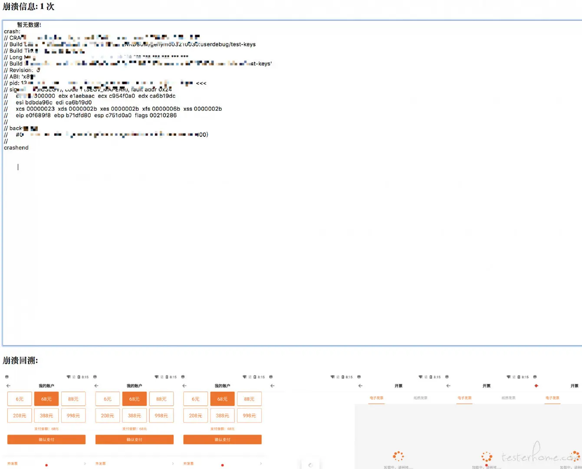Viewport: 582px width, 469px height.
Task: Click back arrow in the untitled blank screenshot
Action: [273, 386]
